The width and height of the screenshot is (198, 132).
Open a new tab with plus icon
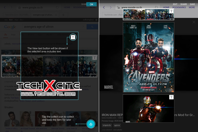pos(63,15)
